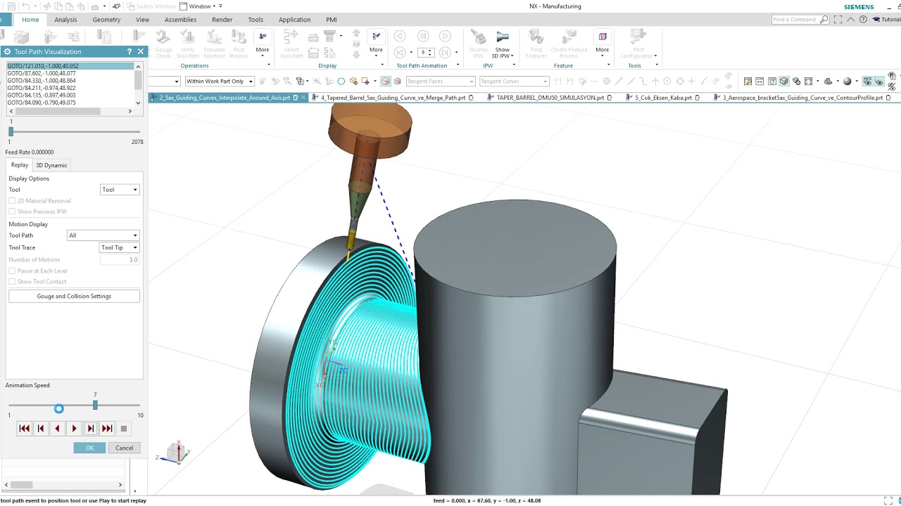Click Gouge Check icon
The height and width of the screenshot is (506, 901).
163,37
